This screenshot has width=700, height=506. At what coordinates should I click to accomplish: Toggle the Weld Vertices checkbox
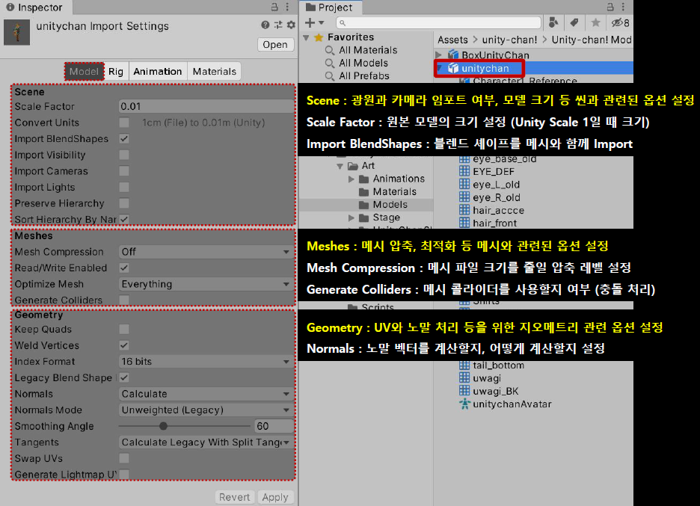click(x=124, y=345)
